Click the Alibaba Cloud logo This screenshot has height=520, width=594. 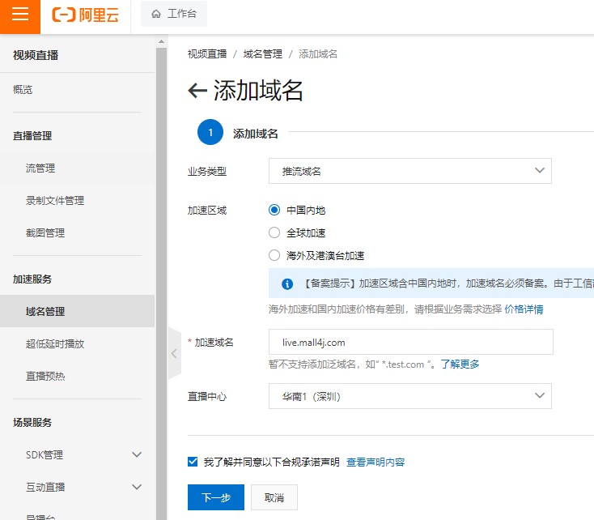(85, 15)
